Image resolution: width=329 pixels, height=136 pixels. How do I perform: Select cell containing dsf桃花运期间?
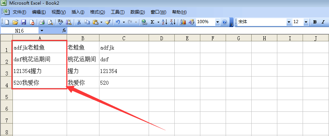click(40, 59)
